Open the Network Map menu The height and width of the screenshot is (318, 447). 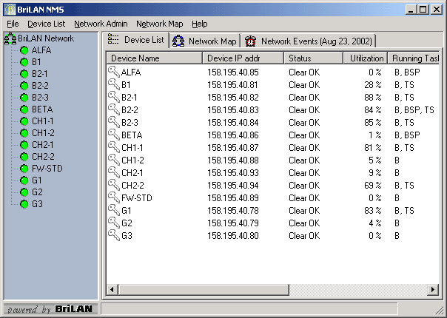(160, 24)
